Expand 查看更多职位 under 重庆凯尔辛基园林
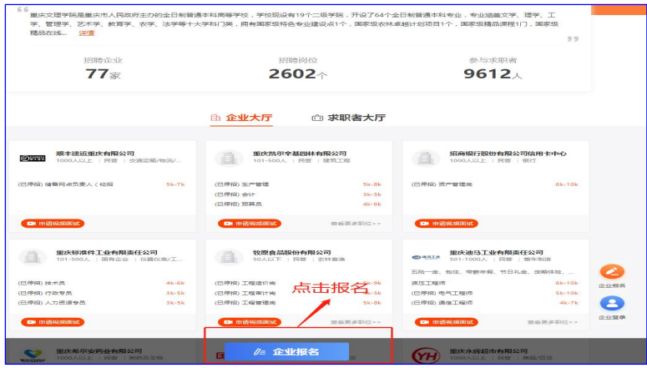This screenshot has width=647, height=368. [x=355, y=224]
